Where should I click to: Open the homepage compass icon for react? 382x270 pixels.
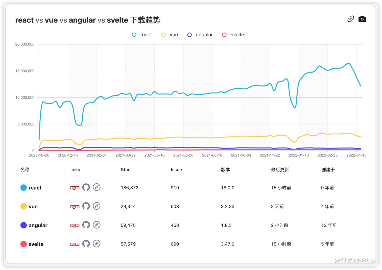[97, 187]
